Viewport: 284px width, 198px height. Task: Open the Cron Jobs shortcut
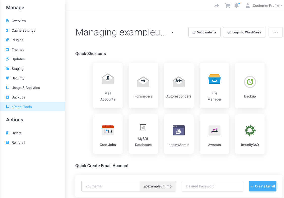click(108, 134)
